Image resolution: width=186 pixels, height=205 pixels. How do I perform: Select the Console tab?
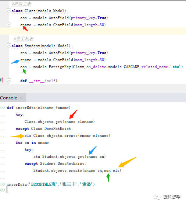[x=8, y=98]
